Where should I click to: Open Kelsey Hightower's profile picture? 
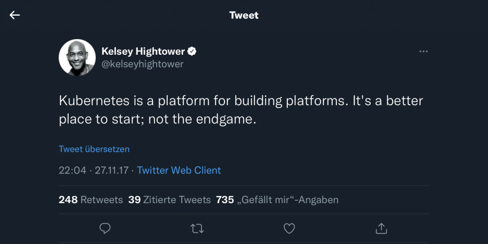coord(77,58)
